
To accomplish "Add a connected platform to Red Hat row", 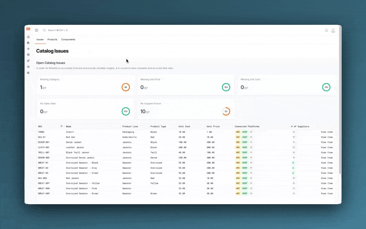I will pos(251,137).
